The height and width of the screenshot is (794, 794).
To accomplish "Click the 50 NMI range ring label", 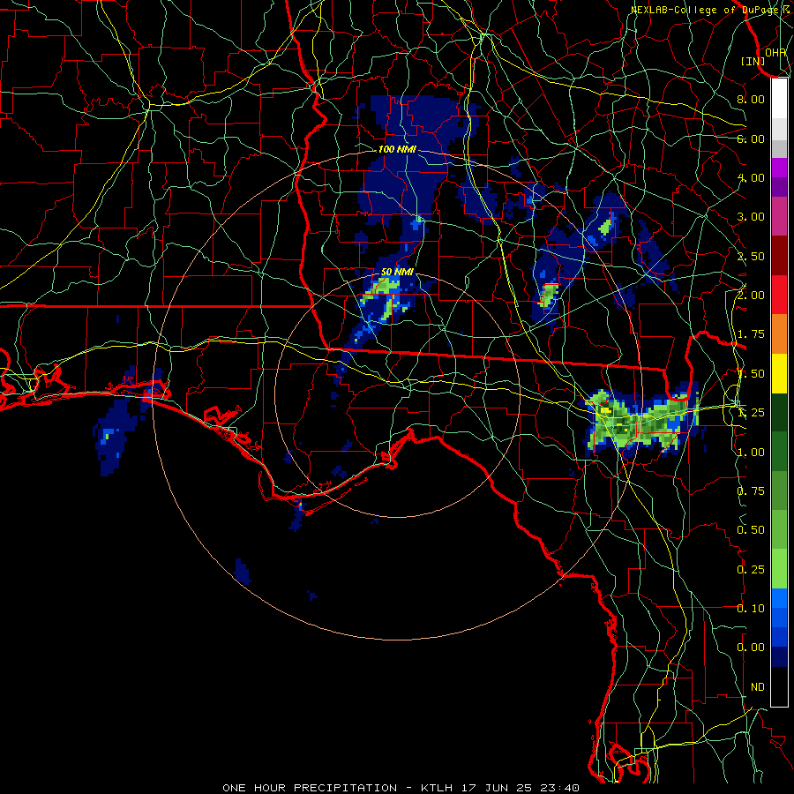I will [397, 272].
